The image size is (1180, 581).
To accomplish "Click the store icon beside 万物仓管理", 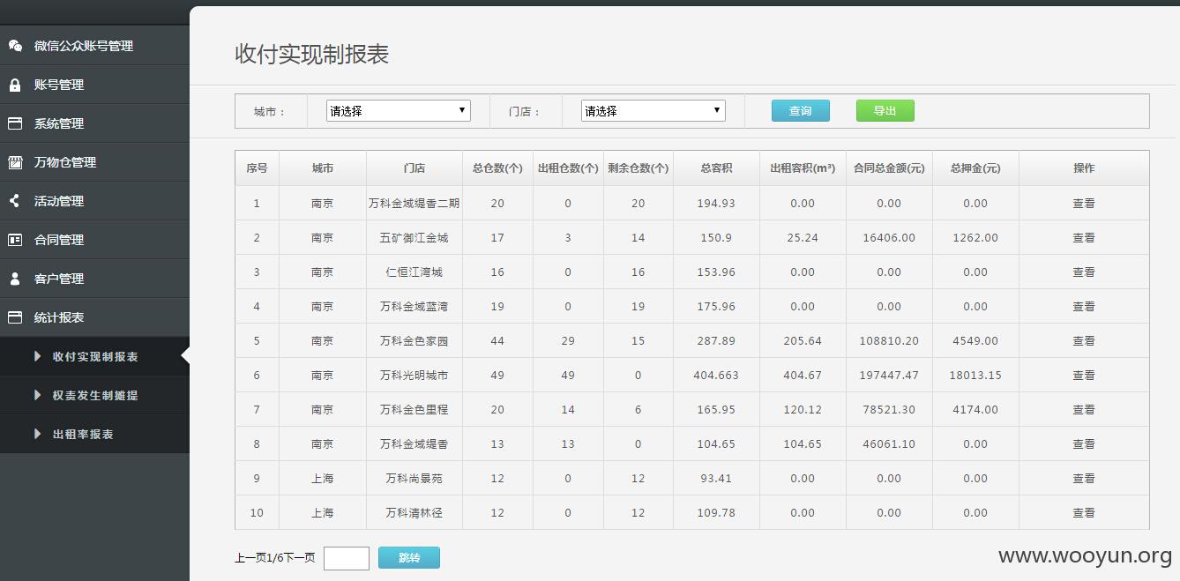I will (x=15, y=162).
